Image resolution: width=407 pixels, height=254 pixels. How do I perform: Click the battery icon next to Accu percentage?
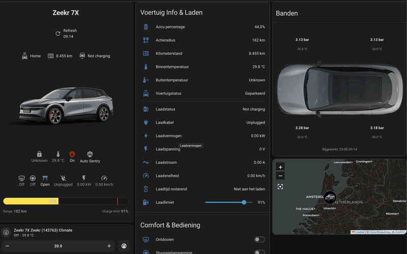[x=146, y=27]
